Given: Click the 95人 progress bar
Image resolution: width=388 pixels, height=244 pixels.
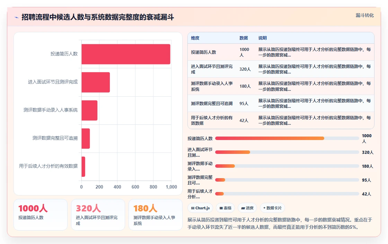Looking at the screenshot, I should coord(287,180).
